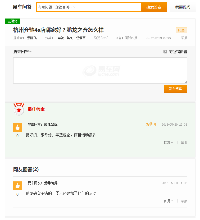Report 爱种萌芽's answer via 举报
This screenshot has width=200, height=220.
pos(184,201)
